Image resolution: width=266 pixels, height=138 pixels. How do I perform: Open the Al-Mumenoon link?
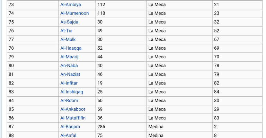pos(74,13)
